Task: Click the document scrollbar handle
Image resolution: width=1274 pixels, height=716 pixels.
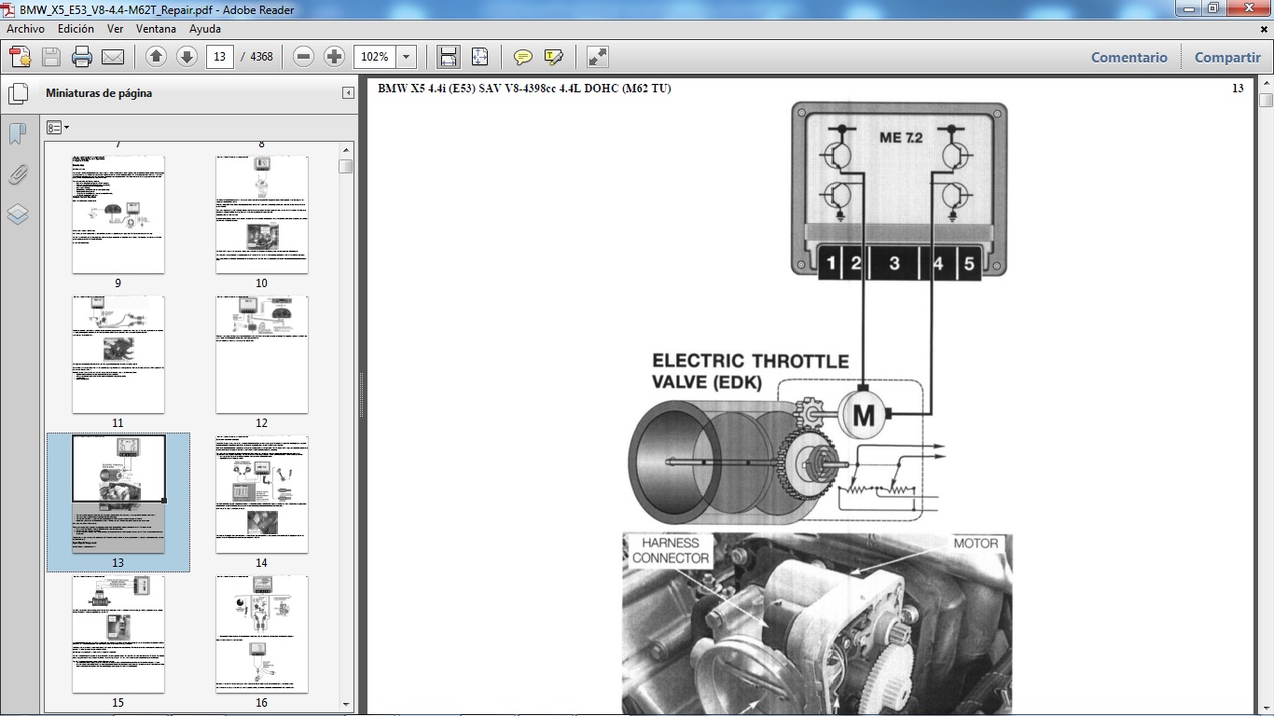Action: click(x=1266, y=101)
